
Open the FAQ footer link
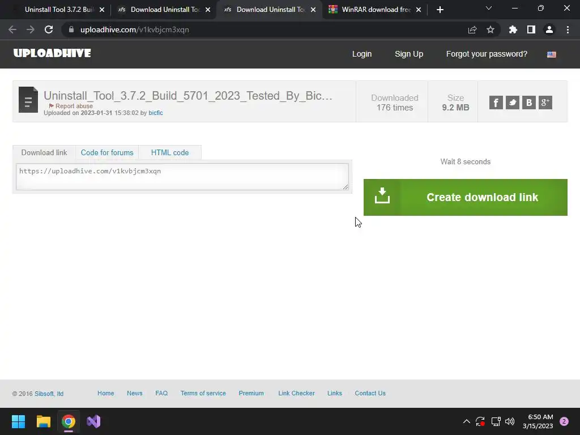[x=161, y=393]
